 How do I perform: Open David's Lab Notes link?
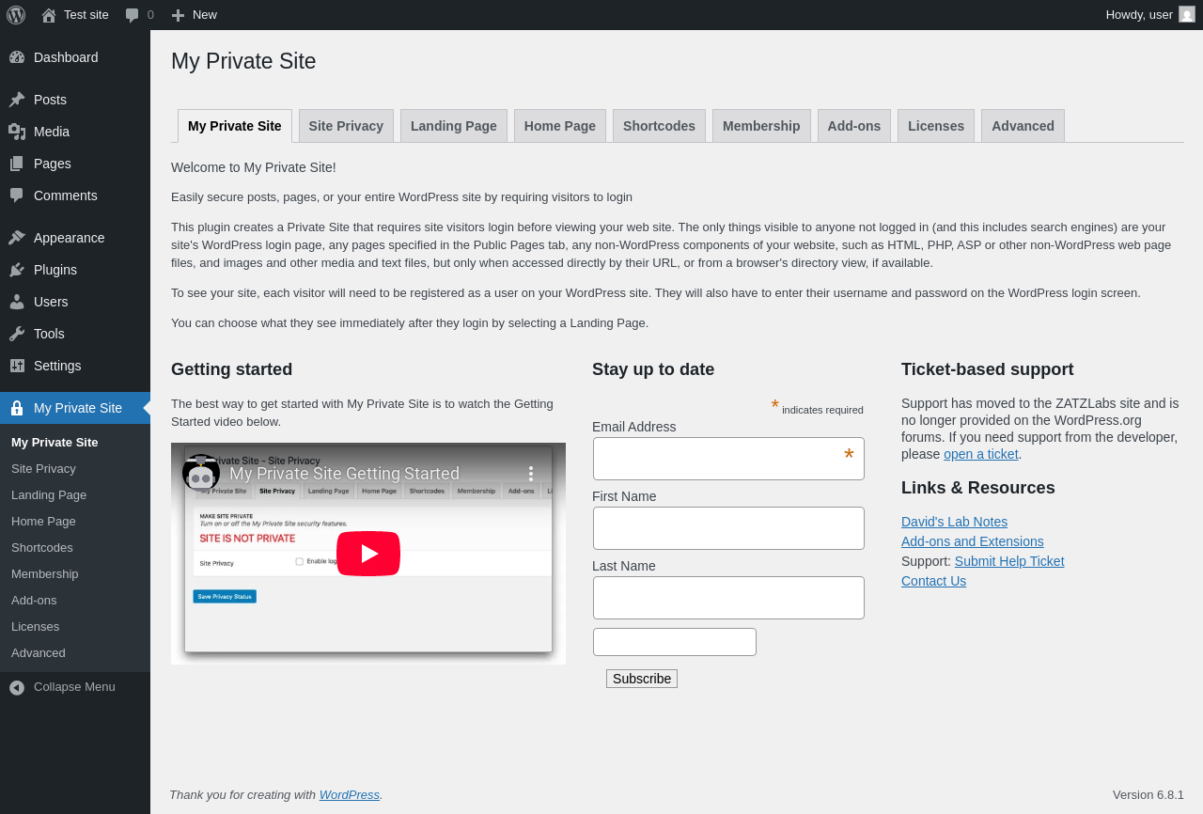coord(954,522)
